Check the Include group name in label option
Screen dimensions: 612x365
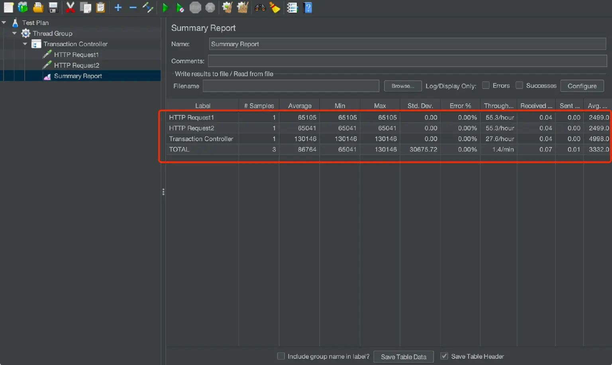281,356
